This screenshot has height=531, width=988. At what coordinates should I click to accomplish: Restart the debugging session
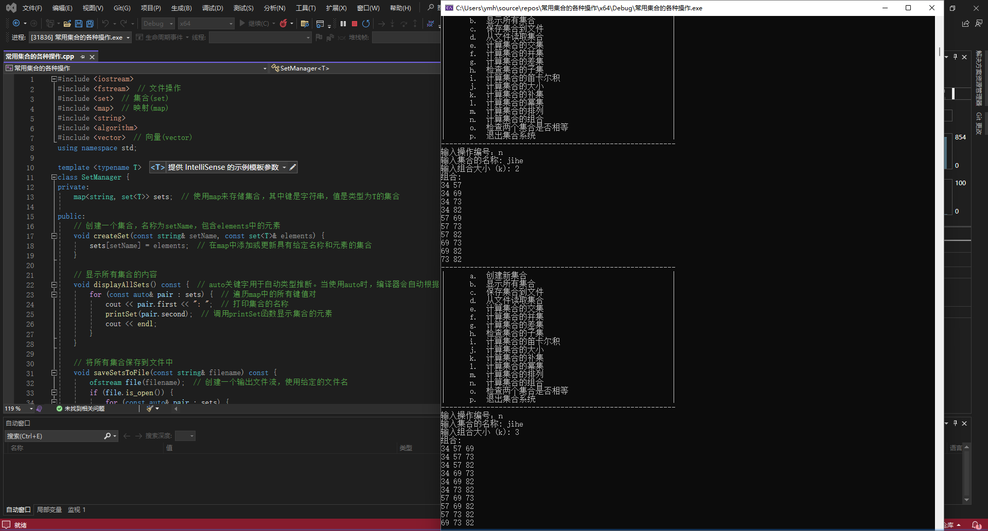click(x=366, y=24)
